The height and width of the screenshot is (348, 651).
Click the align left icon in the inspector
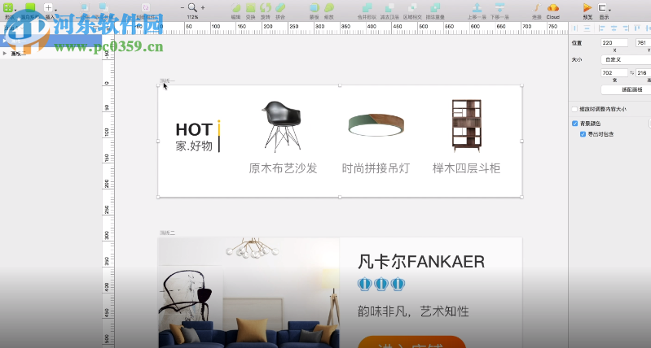point(601,28)
